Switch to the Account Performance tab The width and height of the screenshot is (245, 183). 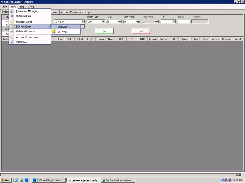point(72,12)
